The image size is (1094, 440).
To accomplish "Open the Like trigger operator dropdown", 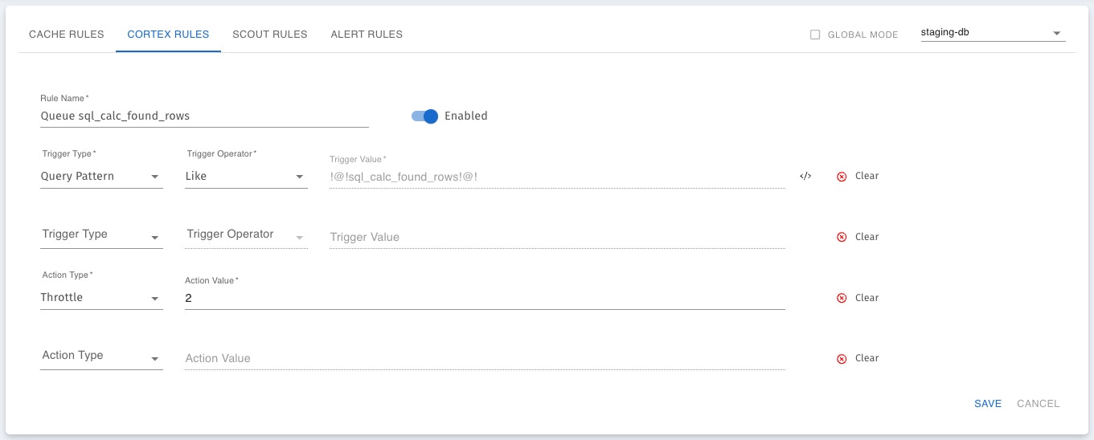I will coord(246,176).
